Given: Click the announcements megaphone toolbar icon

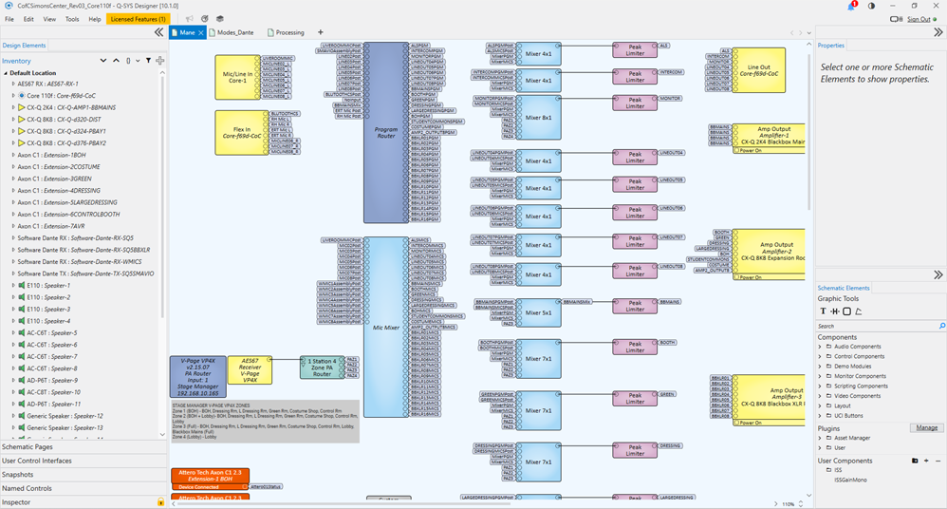Looking at the screenshot, I should click(190, 19).
